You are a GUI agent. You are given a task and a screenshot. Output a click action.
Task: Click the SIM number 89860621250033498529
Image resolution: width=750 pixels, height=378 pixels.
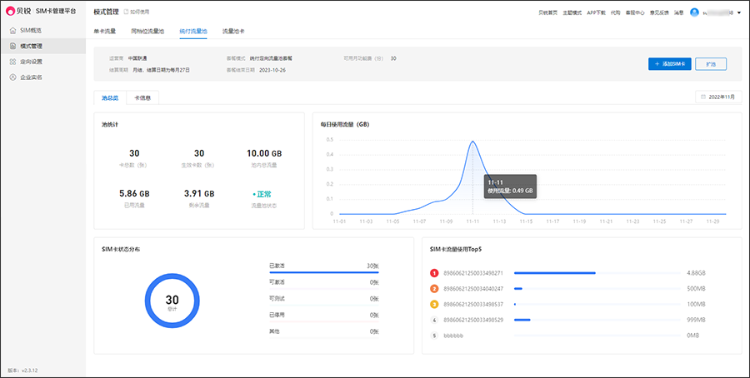(x=473, y=320)
